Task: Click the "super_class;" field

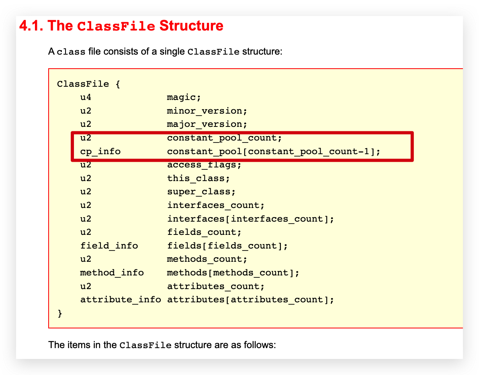Action: tap(201, 192)
